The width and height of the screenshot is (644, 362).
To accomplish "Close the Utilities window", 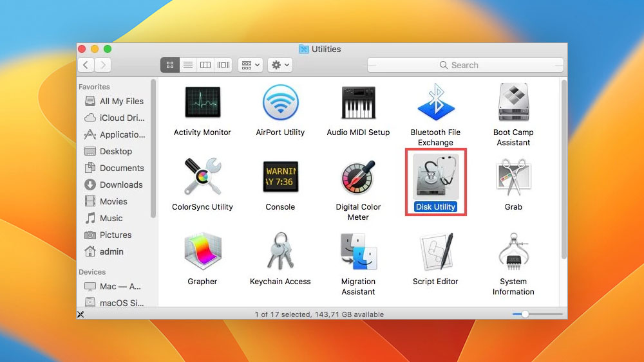I will 82,50.
